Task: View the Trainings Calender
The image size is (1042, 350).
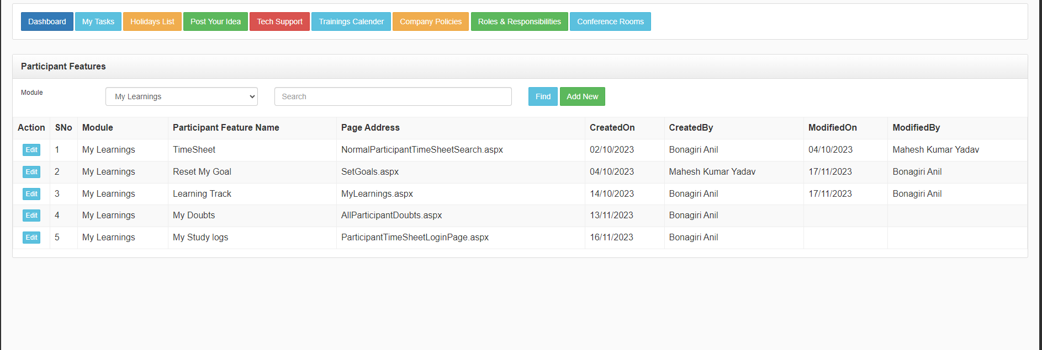Action: (351, 21)
